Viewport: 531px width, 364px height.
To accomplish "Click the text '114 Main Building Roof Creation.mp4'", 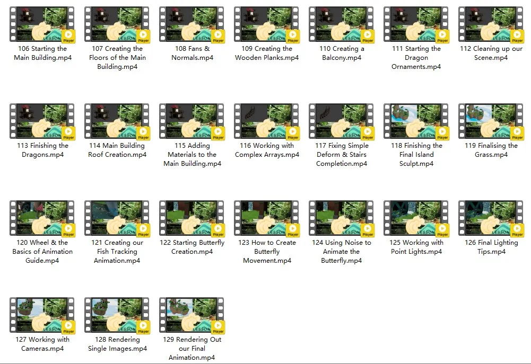I will pyautogui.click(x=117, y=150).
